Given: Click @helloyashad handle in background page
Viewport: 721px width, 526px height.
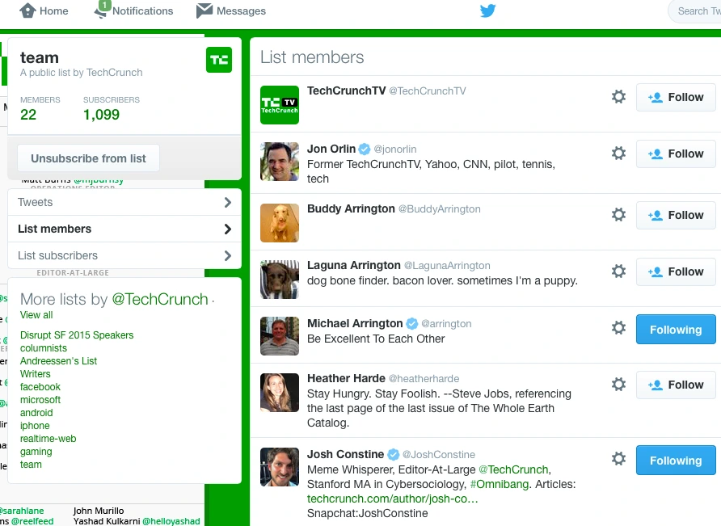Looking at the screenshot, I should point(171,521).
